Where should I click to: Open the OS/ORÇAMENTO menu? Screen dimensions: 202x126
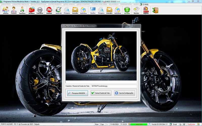point(55,4)
